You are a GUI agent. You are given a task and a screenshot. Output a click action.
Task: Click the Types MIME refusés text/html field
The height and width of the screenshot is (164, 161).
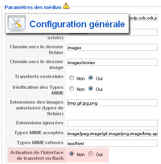coord(112,143)
